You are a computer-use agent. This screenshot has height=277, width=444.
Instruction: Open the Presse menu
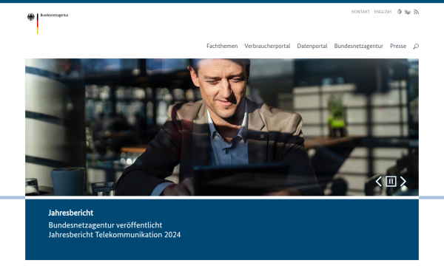pyautogui.click(x=398, y=46)
